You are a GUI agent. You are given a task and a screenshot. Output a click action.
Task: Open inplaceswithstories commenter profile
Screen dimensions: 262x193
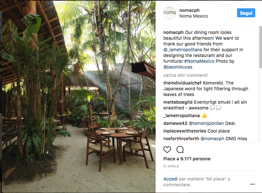click(185, 131)
